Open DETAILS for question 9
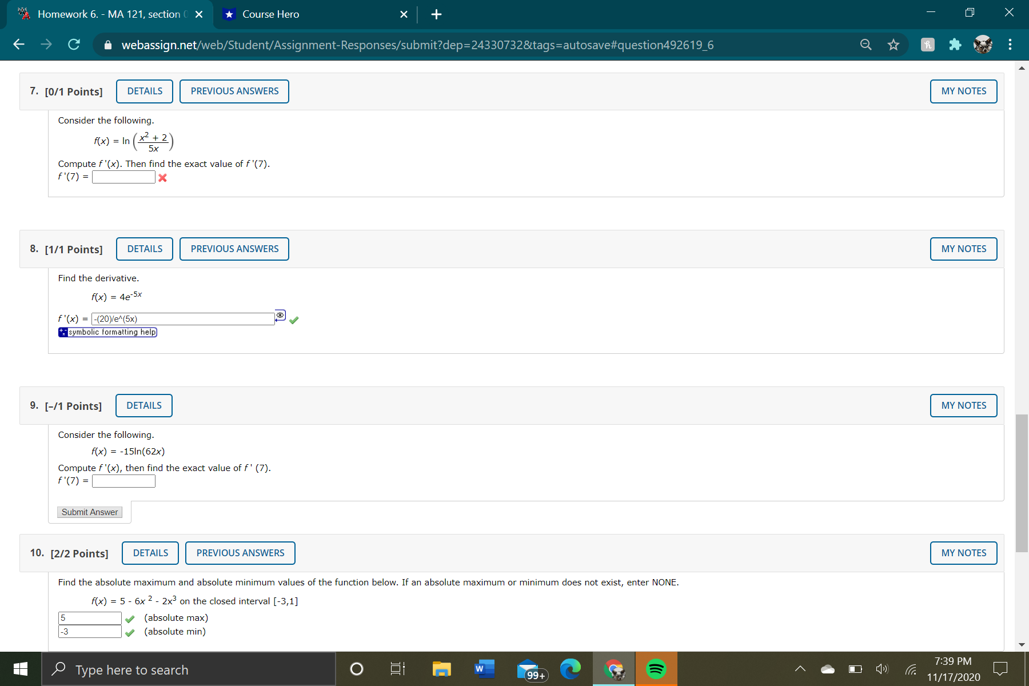Screen dimensions: 1029x686 point(144,406)
